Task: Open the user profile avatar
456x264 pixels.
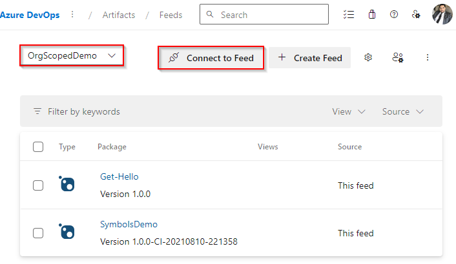Action: point(442,14)
